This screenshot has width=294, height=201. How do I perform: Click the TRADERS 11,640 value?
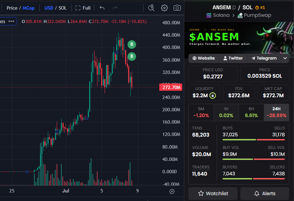point(200,174)
